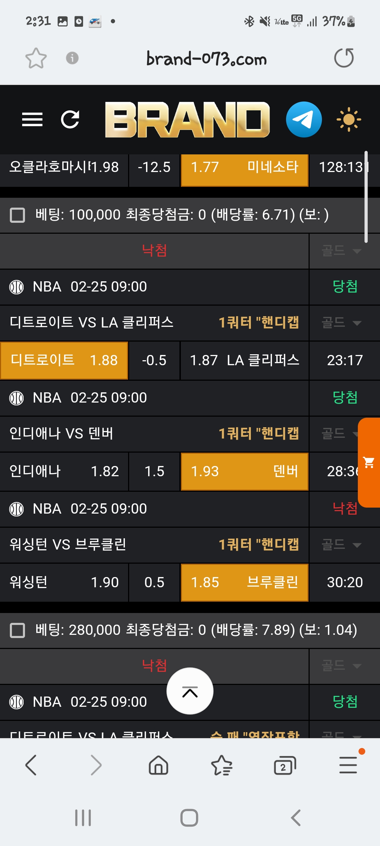Open the browser's bottom menu
The image size is (380, 846).
click(348, 765)
